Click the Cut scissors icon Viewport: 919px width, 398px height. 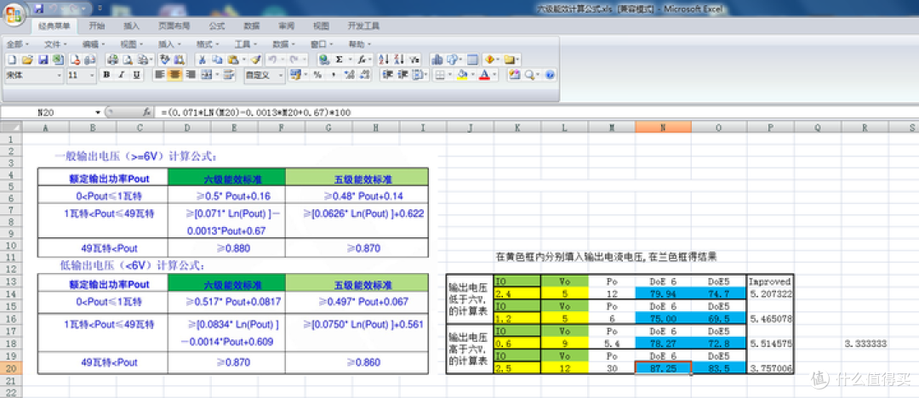pos(202,60)
